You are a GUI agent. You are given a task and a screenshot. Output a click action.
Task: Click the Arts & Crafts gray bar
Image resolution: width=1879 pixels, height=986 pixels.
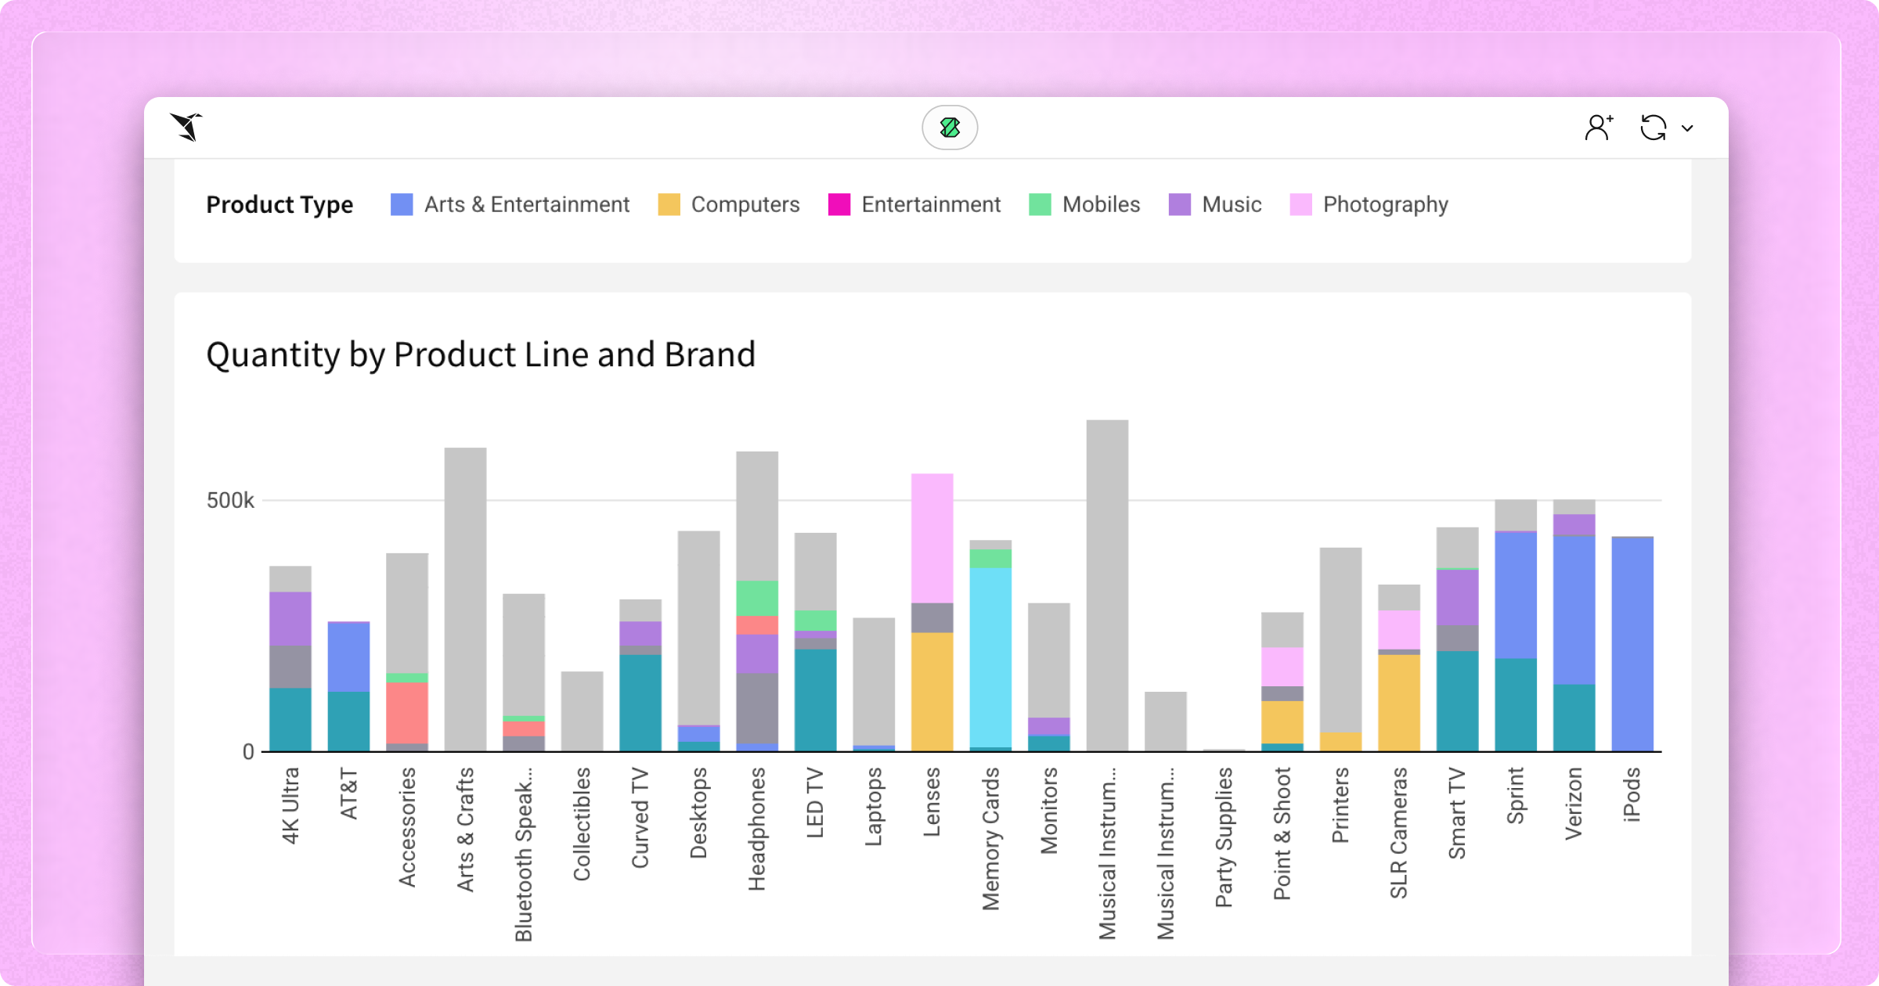(x=465, y=599)
